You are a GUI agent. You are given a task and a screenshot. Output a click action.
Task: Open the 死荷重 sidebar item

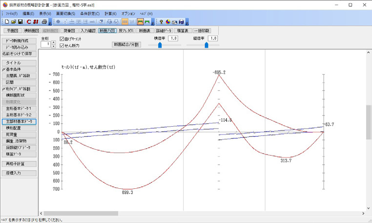(x=19, y=134)
